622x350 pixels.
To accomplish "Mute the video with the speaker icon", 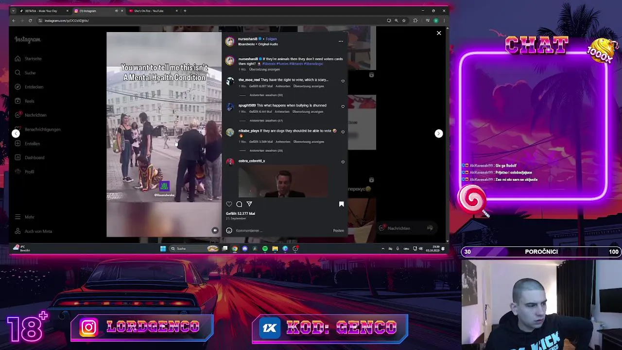I will pyautogui.click(x=215, y=230).
